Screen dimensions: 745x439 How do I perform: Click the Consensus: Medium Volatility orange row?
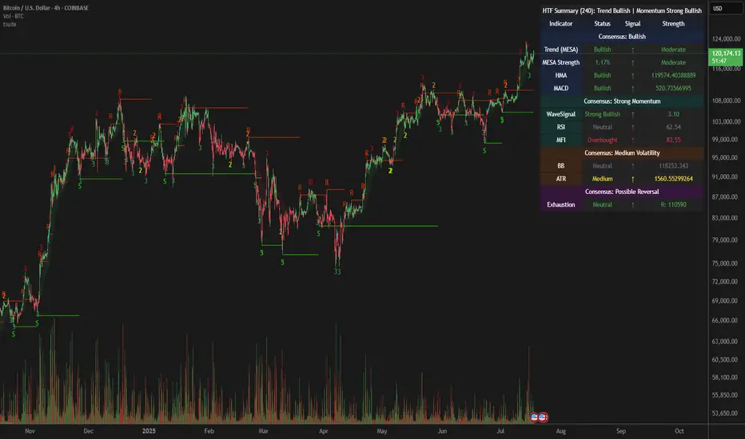(622, 152)
